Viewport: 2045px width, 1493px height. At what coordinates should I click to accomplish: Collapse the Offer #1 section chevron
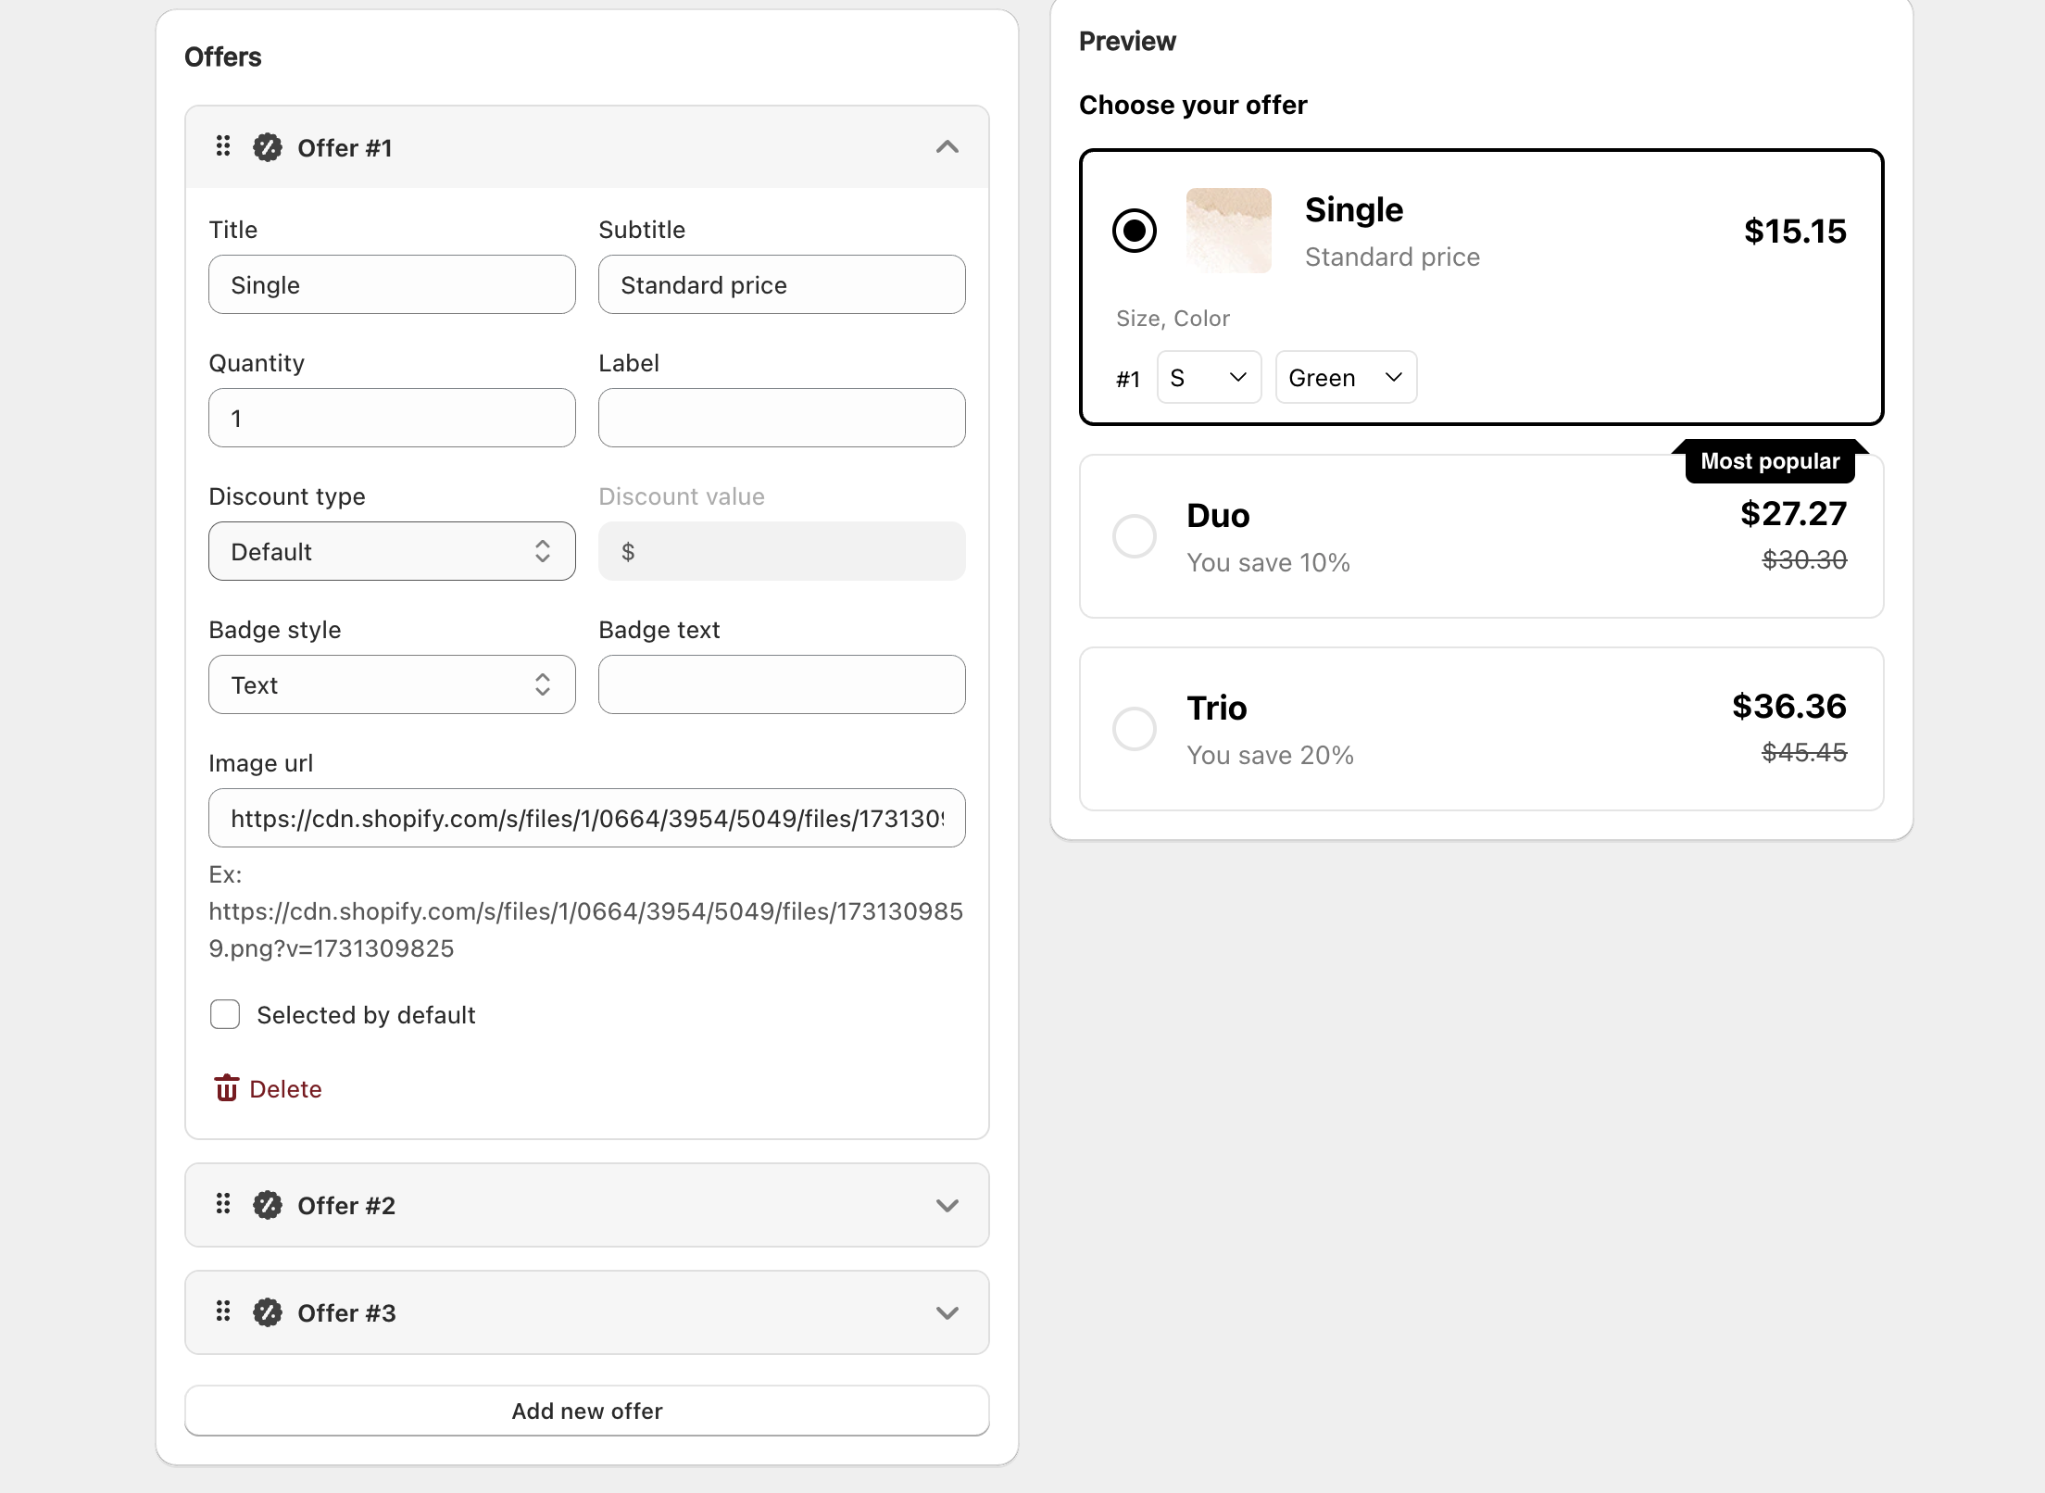click(x=947, y=147)
